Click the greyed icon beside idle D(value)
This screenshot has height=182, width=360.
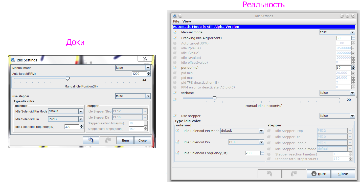click(175, 58)
